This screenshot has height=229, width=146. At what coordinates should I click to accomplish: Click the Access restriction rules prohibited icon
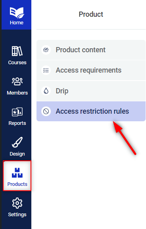click(46, 111)
